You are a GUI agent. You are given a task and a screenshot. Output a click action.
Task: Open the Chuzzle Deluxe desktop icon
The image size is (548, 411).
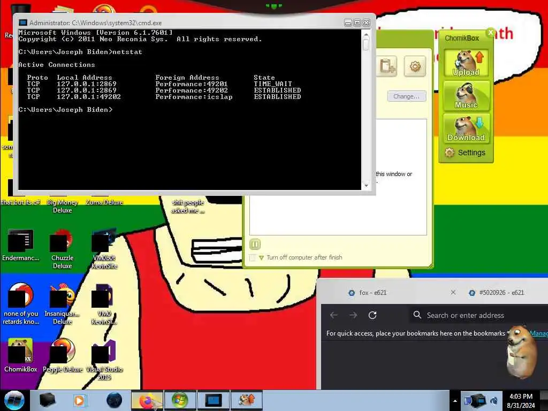[62, 249]
